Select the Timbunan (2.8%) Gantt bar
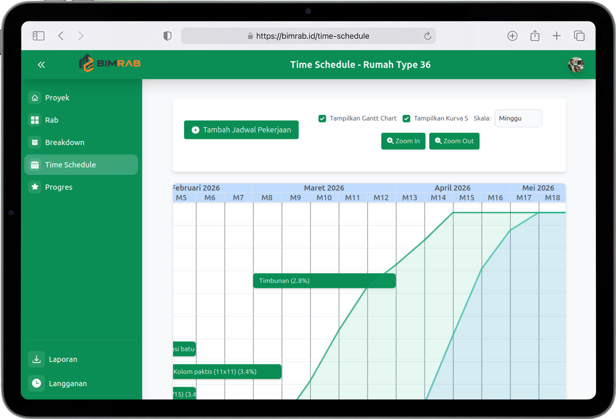Screen dimensions: 616x419 [x=324, y=281]
